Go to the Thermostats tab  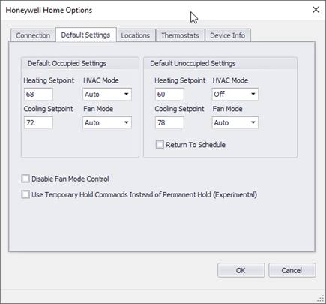pos(180,35)
